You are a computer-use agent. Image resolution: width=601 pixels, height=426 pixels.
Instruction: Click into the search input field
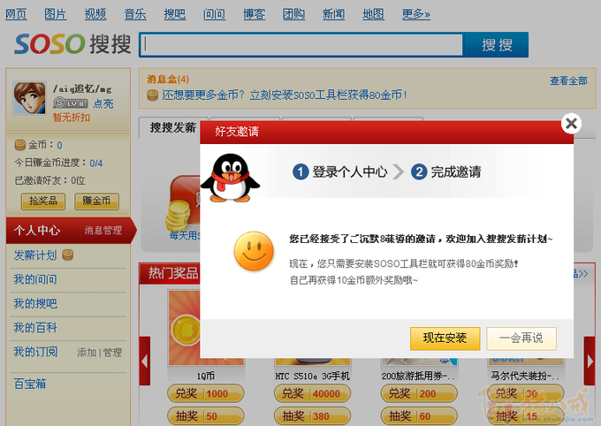(302, 45)
